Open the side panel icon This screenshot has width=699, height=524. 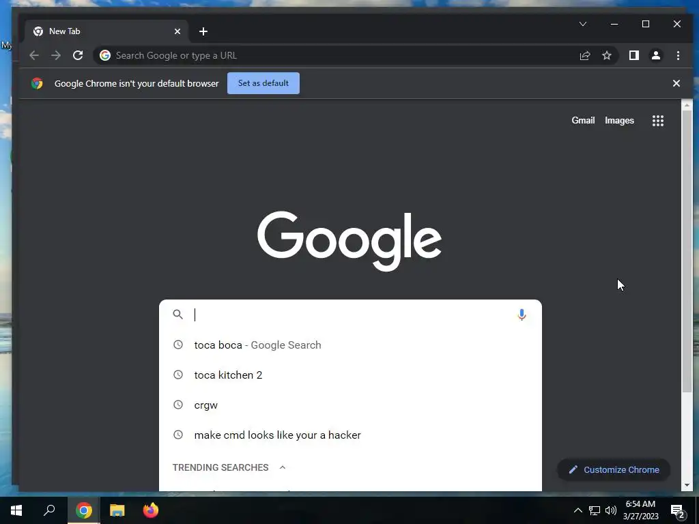[634, 55]
